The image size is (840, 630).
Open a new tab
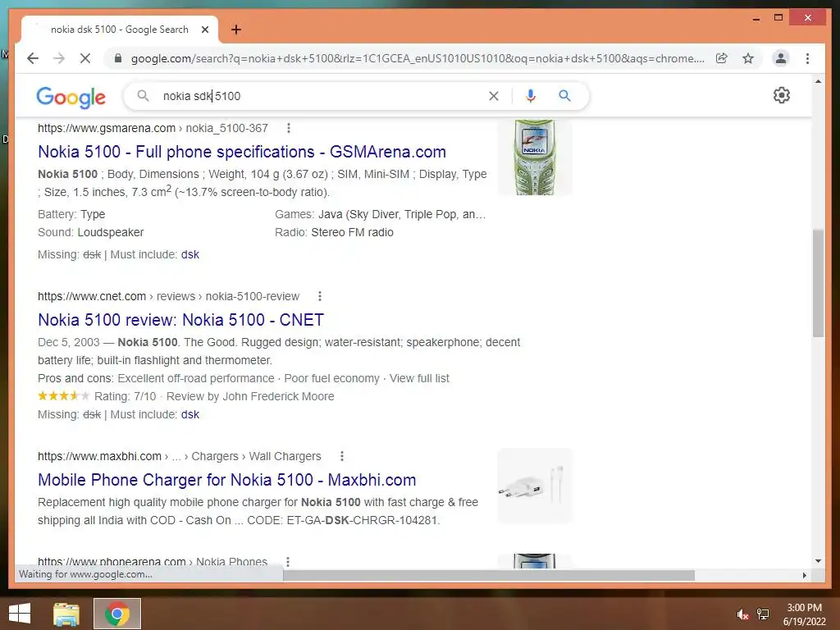pos(236,30)
